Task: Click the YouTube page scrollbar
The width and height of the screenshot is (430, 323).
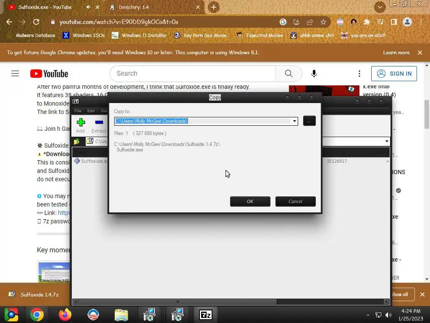Action: coord(427,114)
